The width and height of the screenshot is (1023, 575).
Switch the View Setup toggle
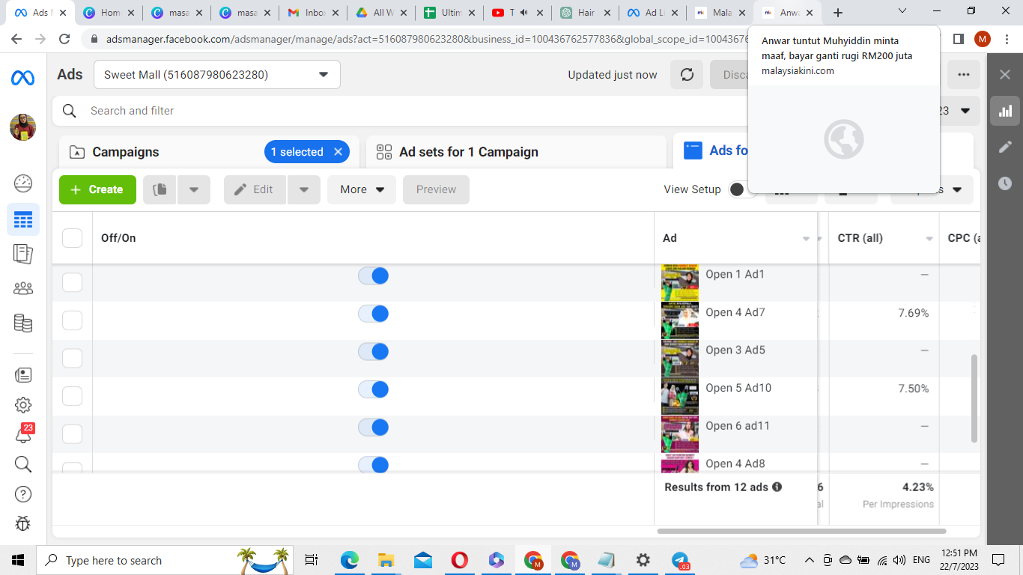pyautogui.click(x=738, y=189)
